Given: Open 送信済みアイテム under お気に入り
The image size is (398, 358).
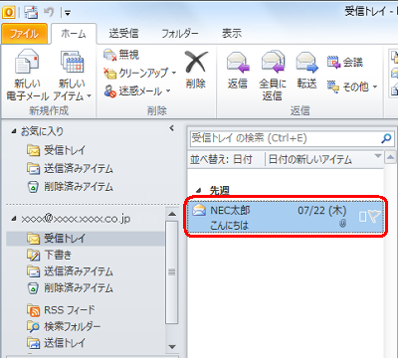Looking at the screenshot, I should pyautogui.click(x=70, y=169).
